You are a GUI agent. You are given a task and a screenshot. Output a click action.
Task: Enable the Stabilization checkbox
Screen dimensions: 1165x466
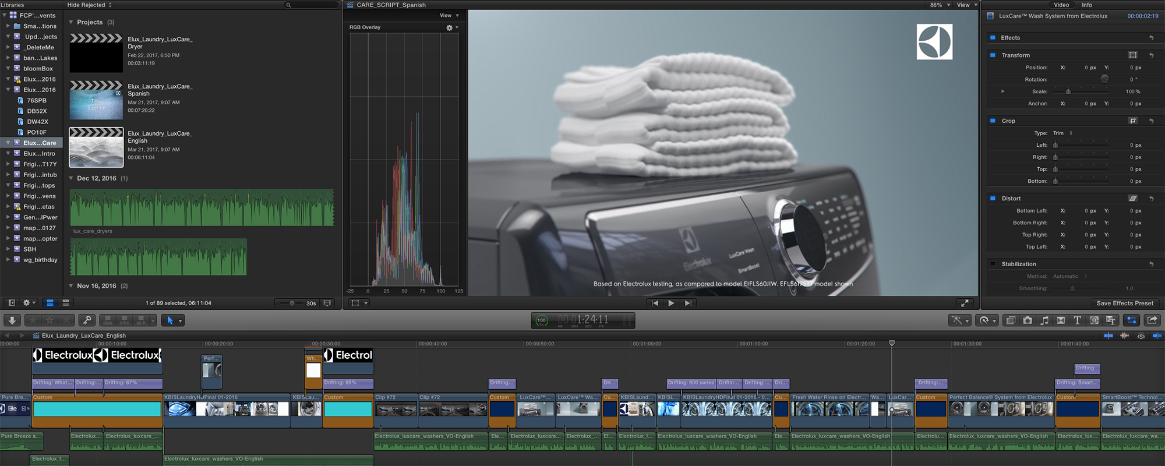[993, 264]
